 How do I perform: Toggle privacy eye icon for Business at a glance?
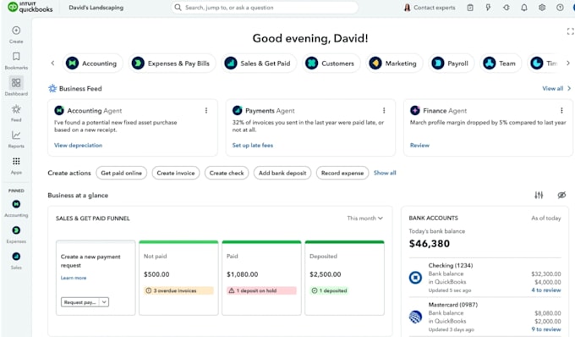[561, 195]
